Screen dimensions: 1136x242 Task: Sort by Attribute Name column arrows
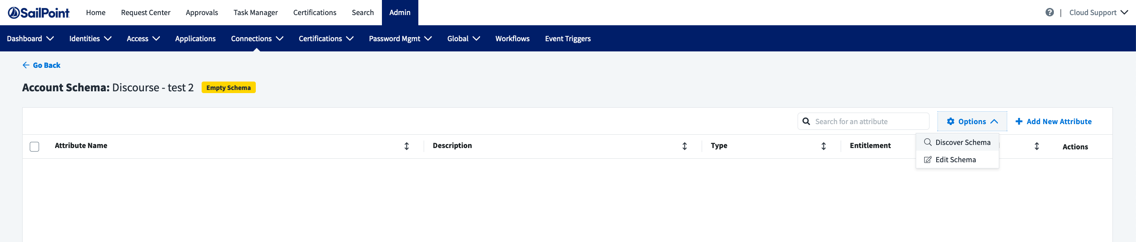tap(406, 146)
